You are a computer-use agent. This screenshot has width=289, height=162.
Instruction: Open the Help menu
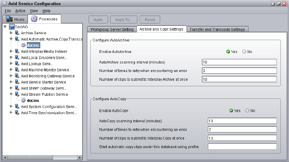click(46, 11)
